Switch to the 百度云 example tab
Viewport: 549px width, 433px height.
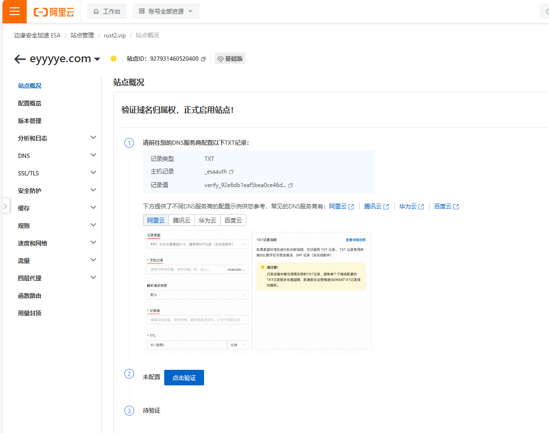(x=233, y=220)
